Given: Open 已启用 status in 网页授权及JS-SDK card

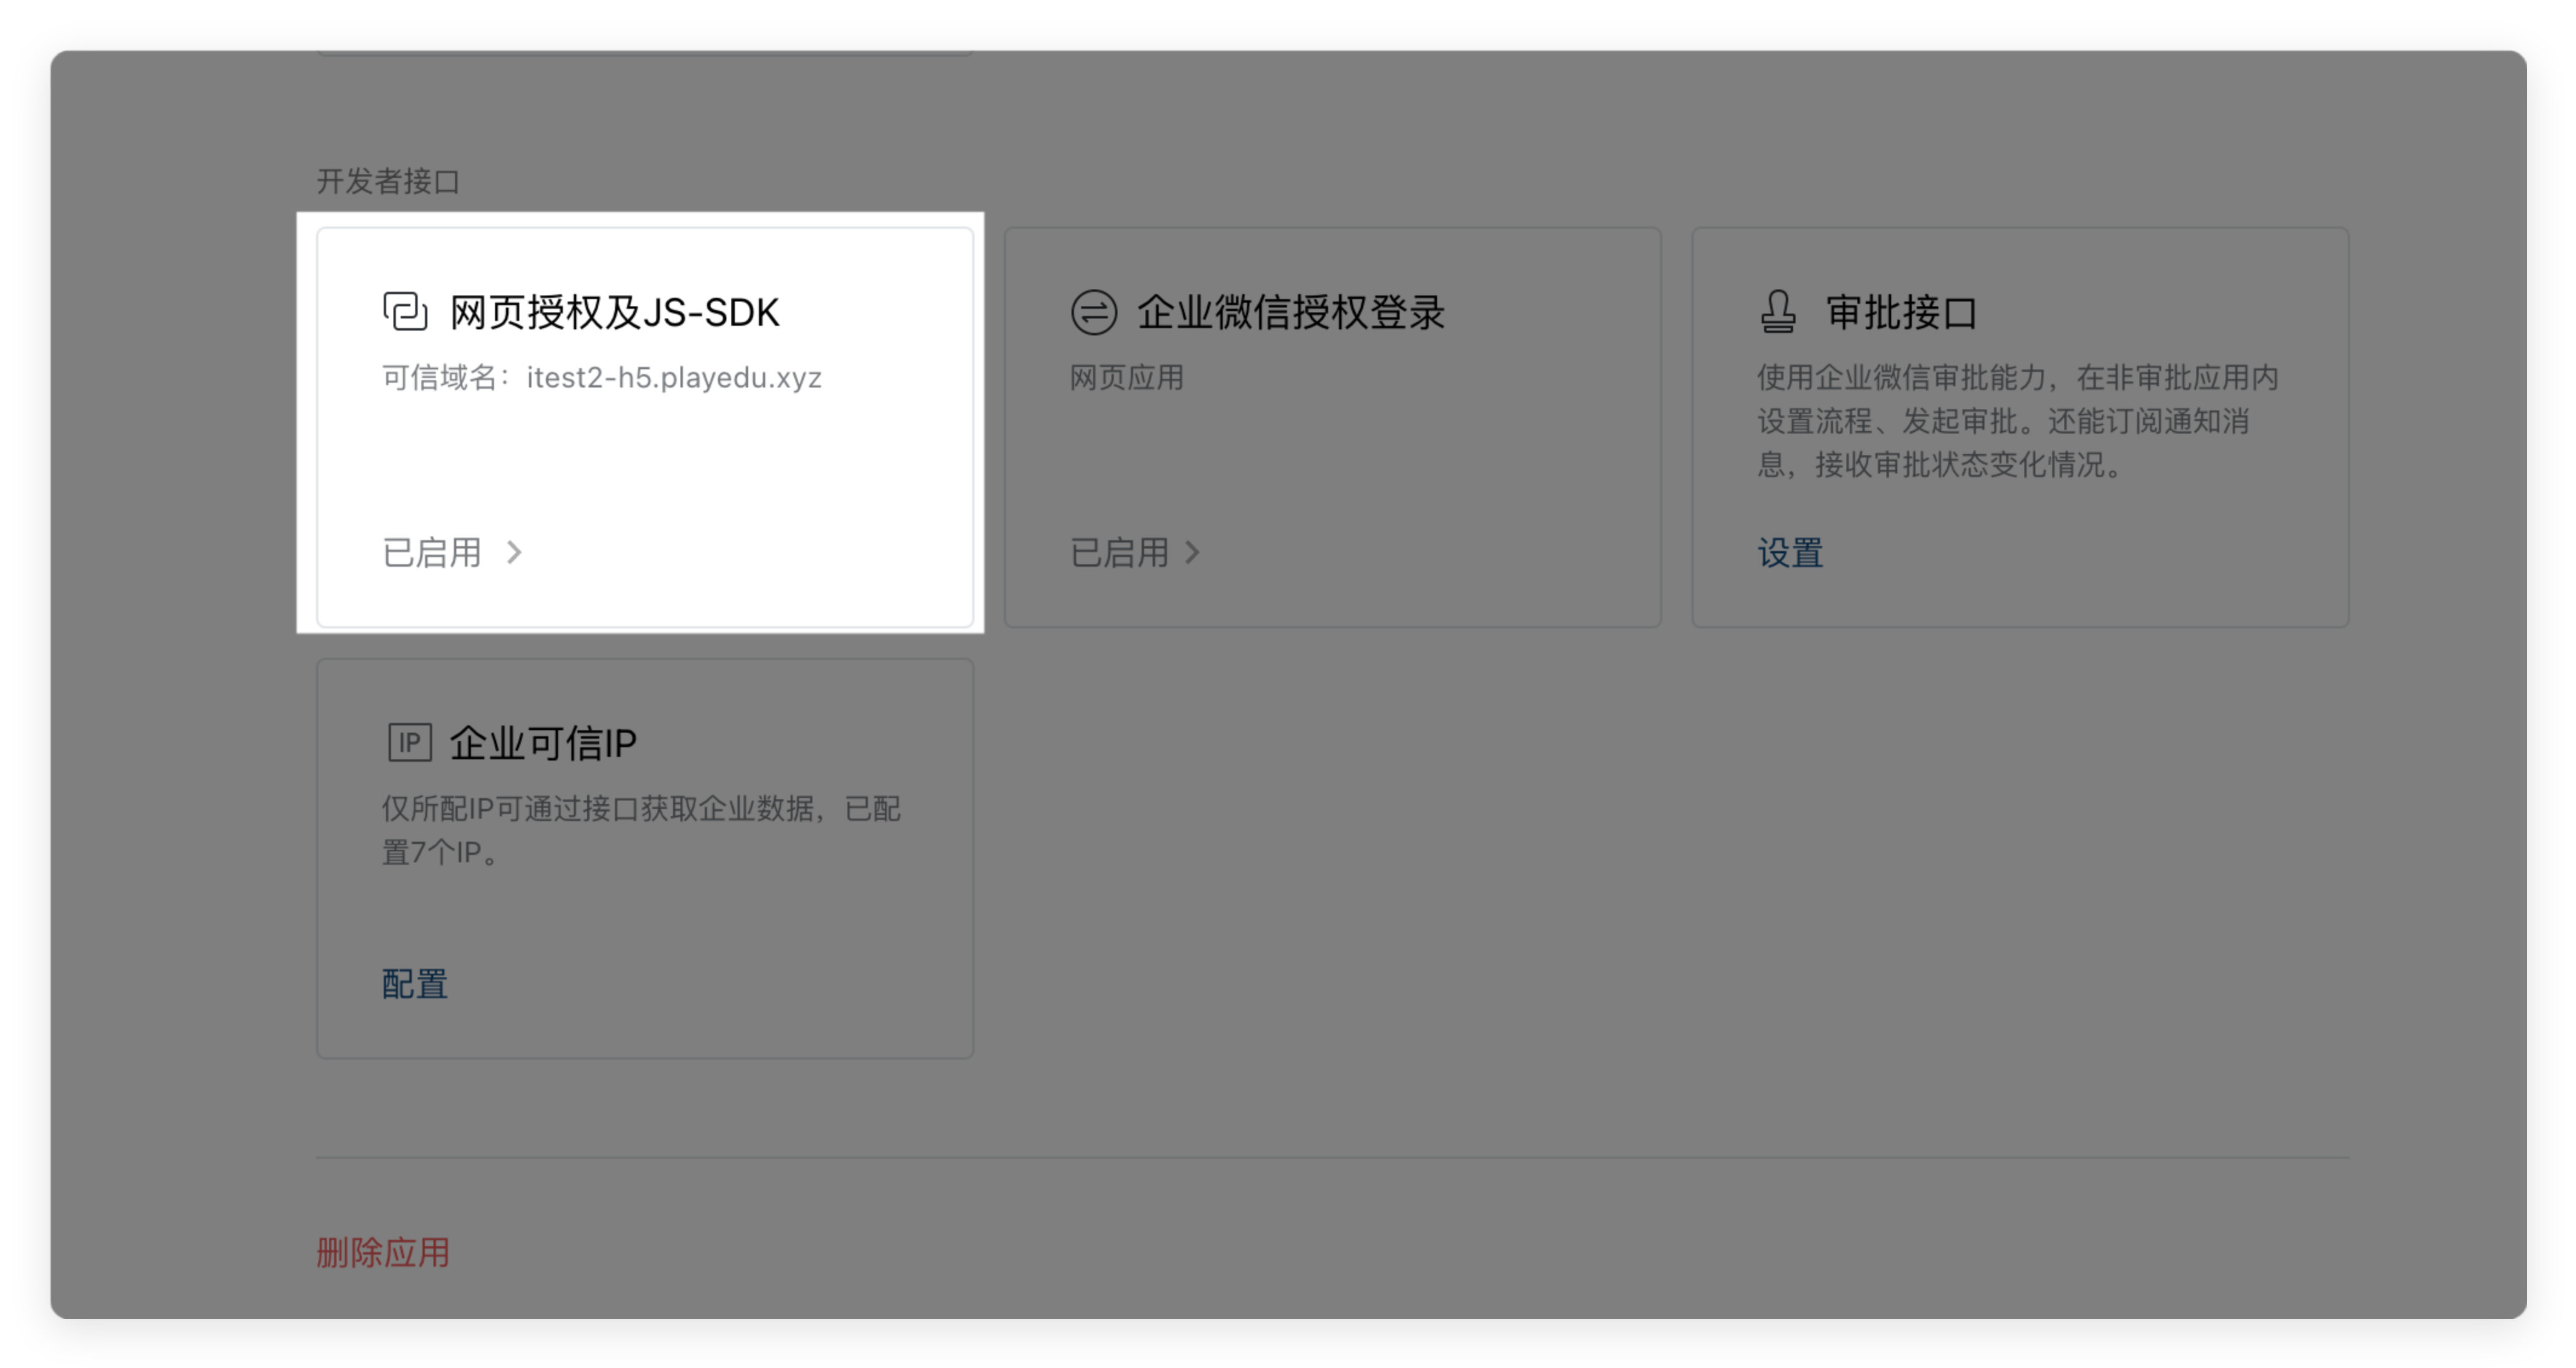Looking at the screenshot, I should pyautogui.click(x=432, y=552).
